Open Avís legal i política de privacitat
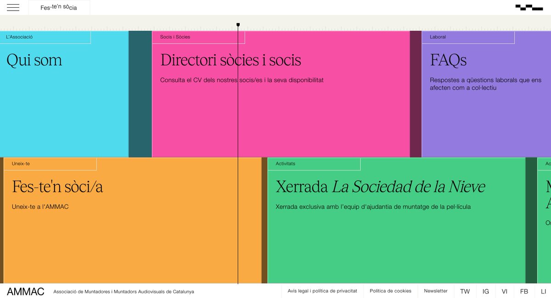 point(322,291)
